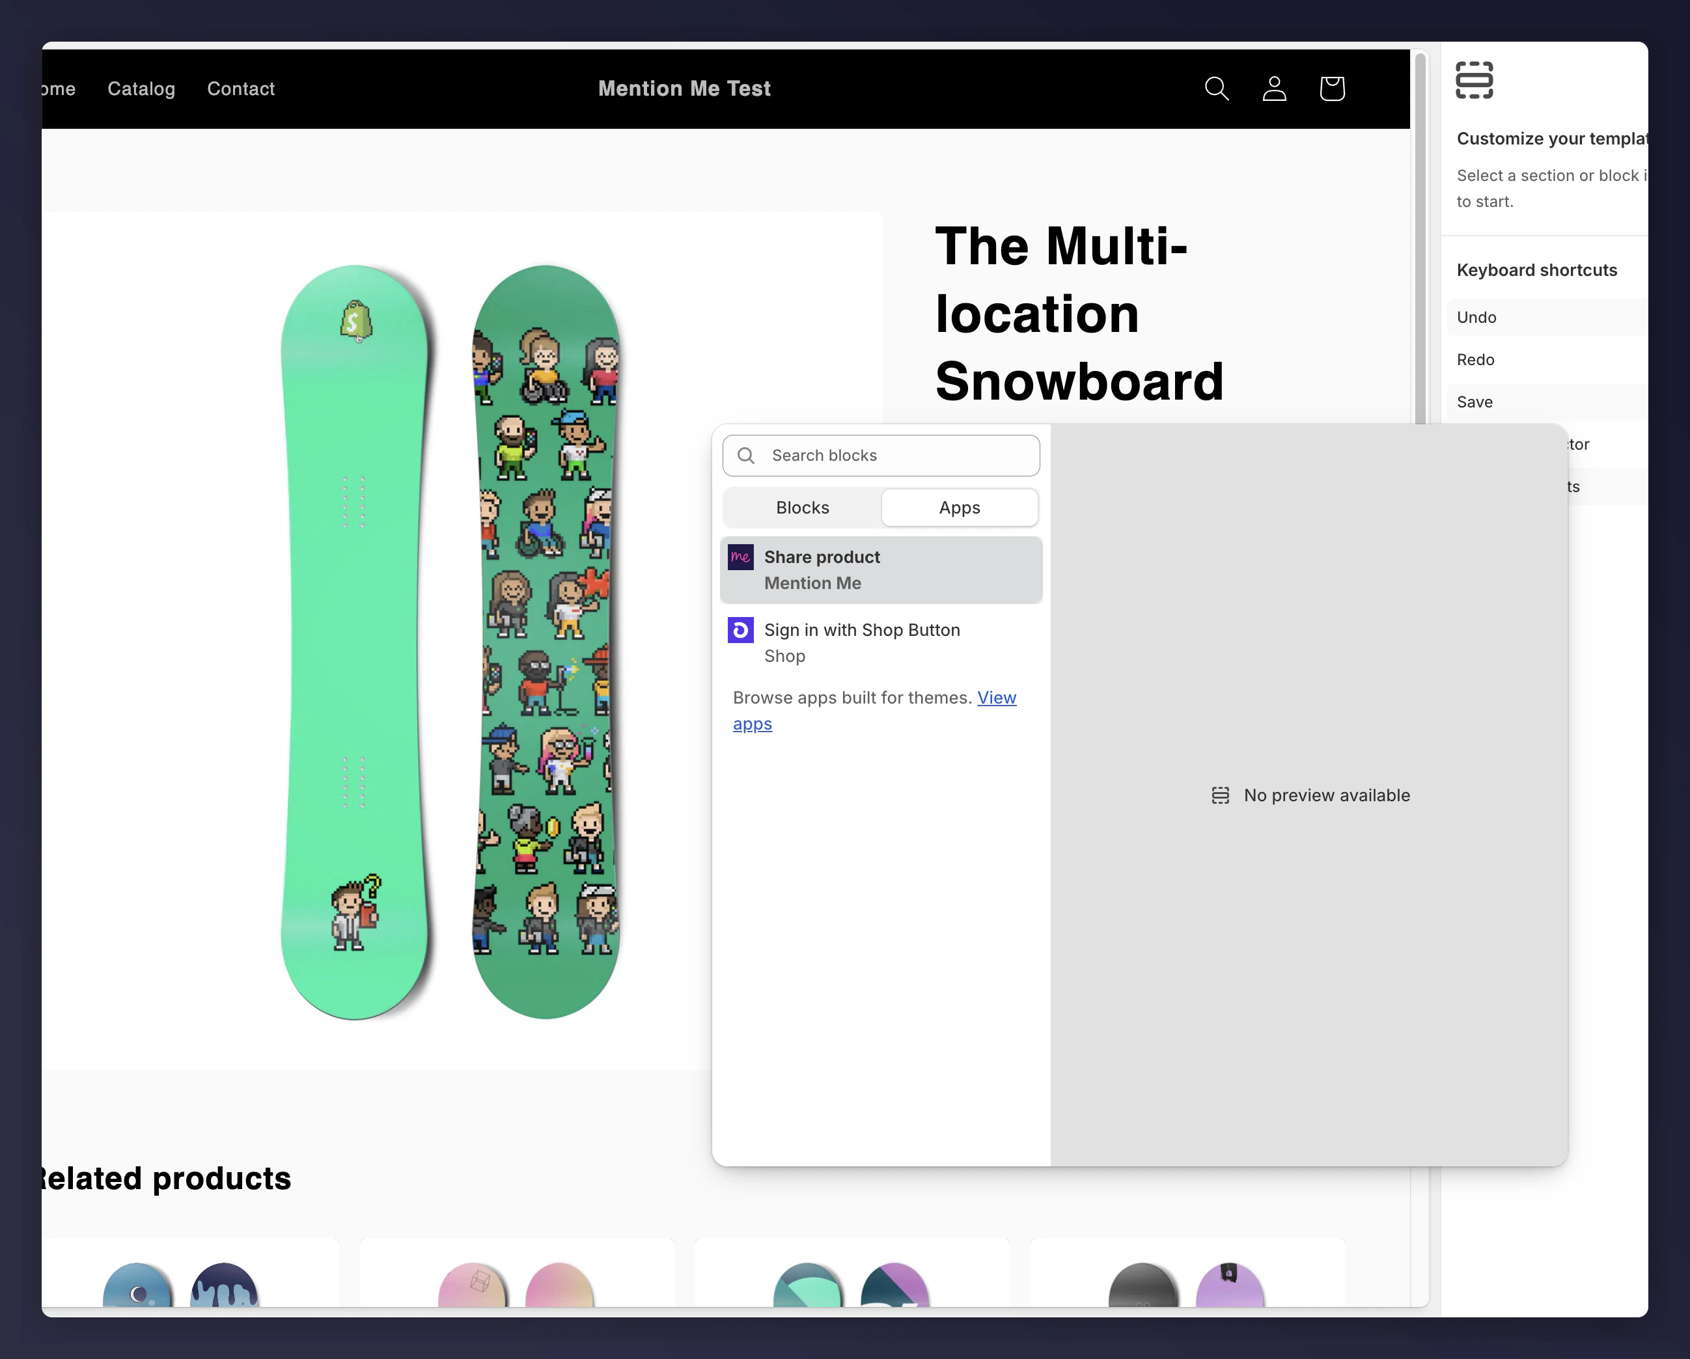This screenshot has height=1359, width=1690.
Task: Click the Multi-location Snowboard product title
Action: click(x=1079, y=314)
